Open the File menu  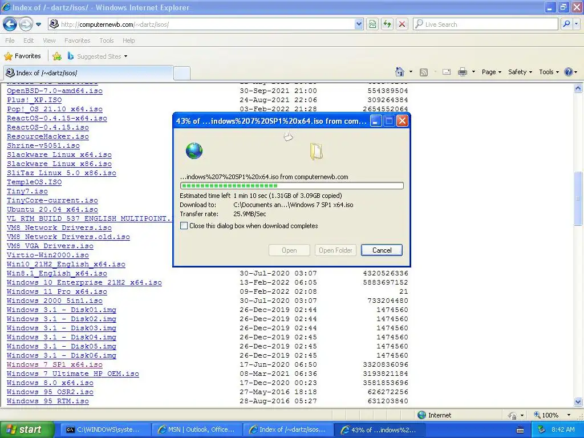tap(10, 40)
